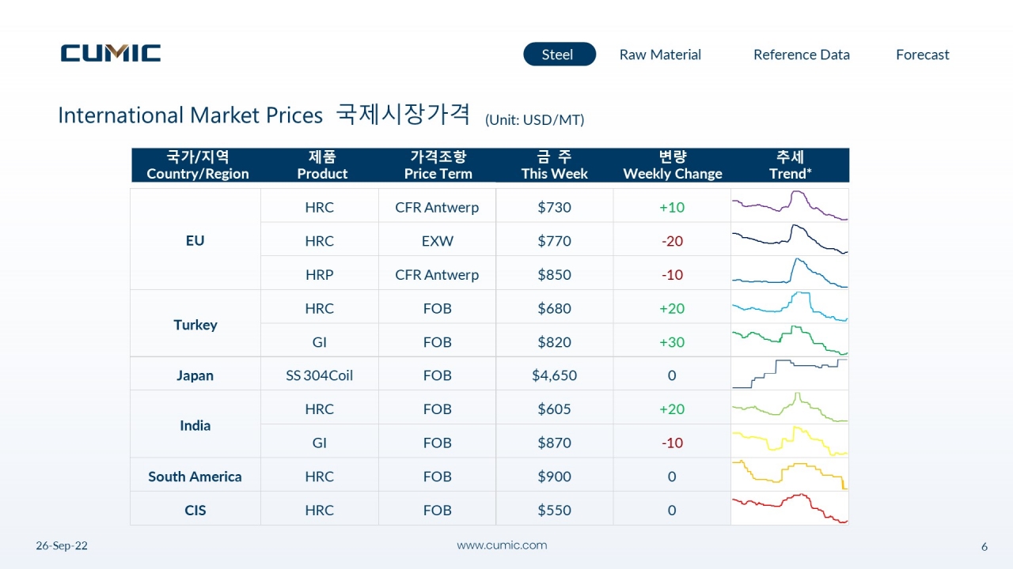
Task: Go to the Forecast tab
Action: pos(922,55)
